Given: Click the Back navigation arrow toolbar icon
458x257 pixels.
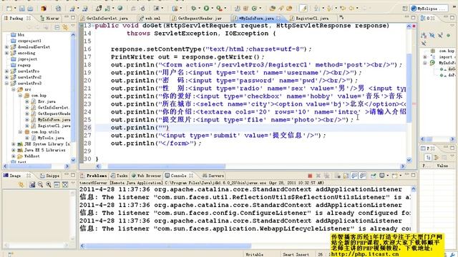Looking at the screenshot, I should coord(351,9).
